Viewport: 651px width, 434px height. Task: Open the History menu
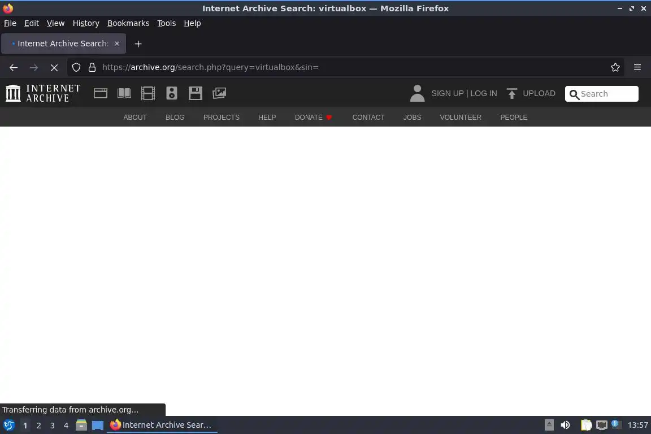pyautogui.click(x=86, y=23)
